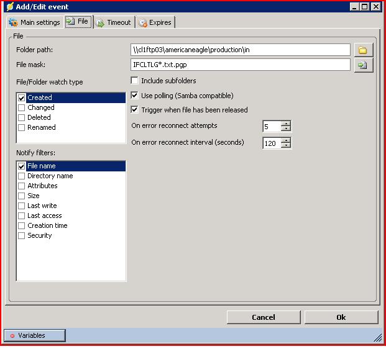Click the File mask input field
The image size is (386, 349).
(x=241, y=65)
